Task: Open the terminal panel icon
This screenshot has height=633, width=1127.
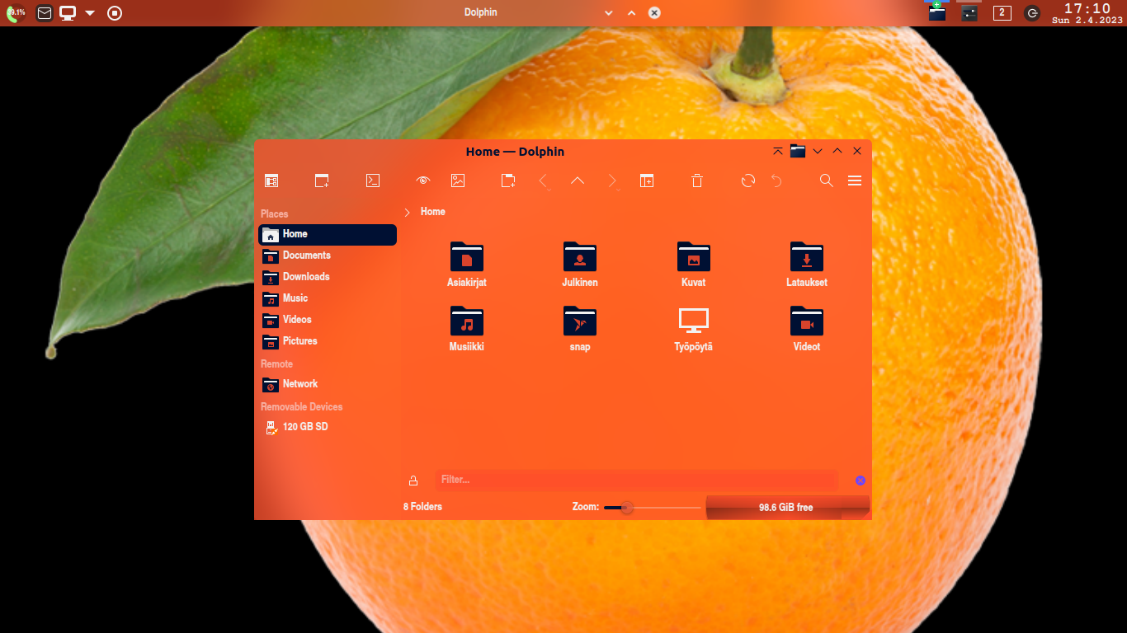Action: [373, 181]
